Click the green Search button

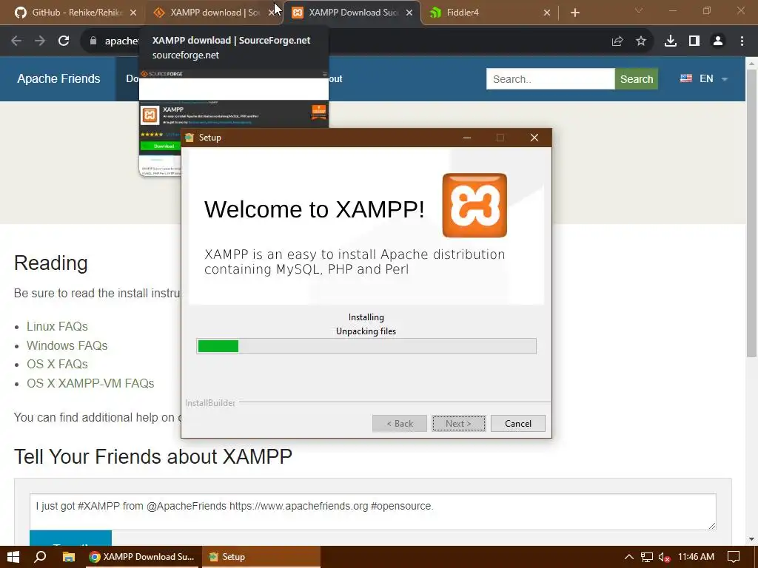[636, 78]
